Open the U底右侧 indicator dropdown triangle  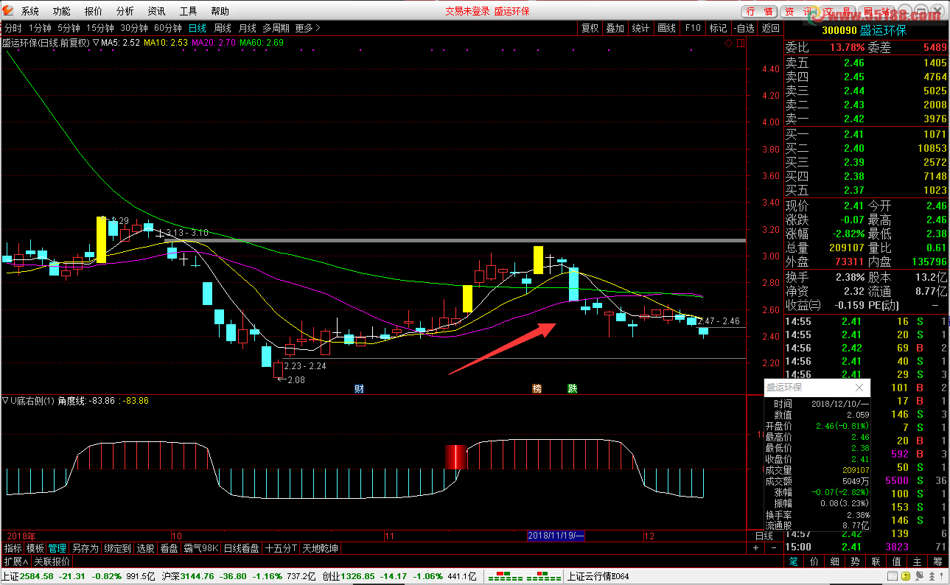6,401
